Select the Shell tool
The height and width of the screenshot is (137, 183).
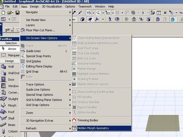(x=10, y=118)
